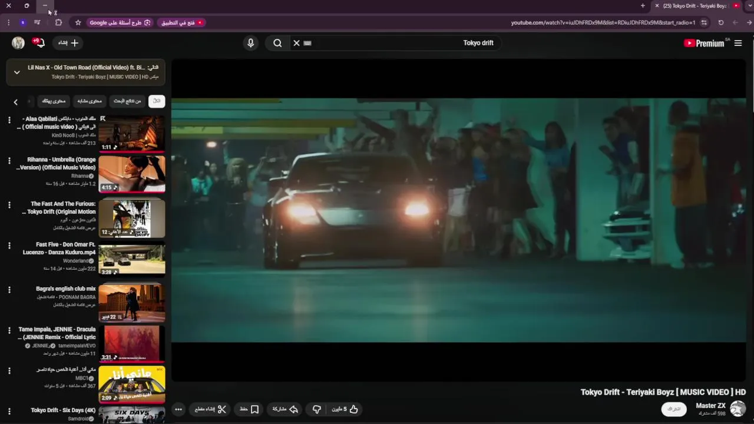The width and height of the screenshot is (754, 424).
Task: Select the 'من نتائج البحث' filter chip
Action: [x=127, y=101]
